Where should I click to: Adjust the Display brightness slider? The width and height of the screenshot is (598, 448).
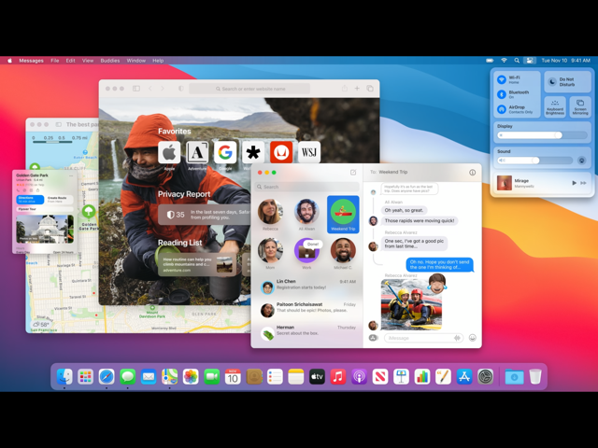click(542, 135)
